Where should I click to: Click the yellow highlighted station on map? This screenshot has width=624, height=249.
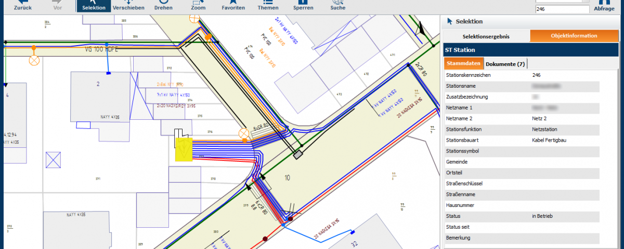coord(184,149)
